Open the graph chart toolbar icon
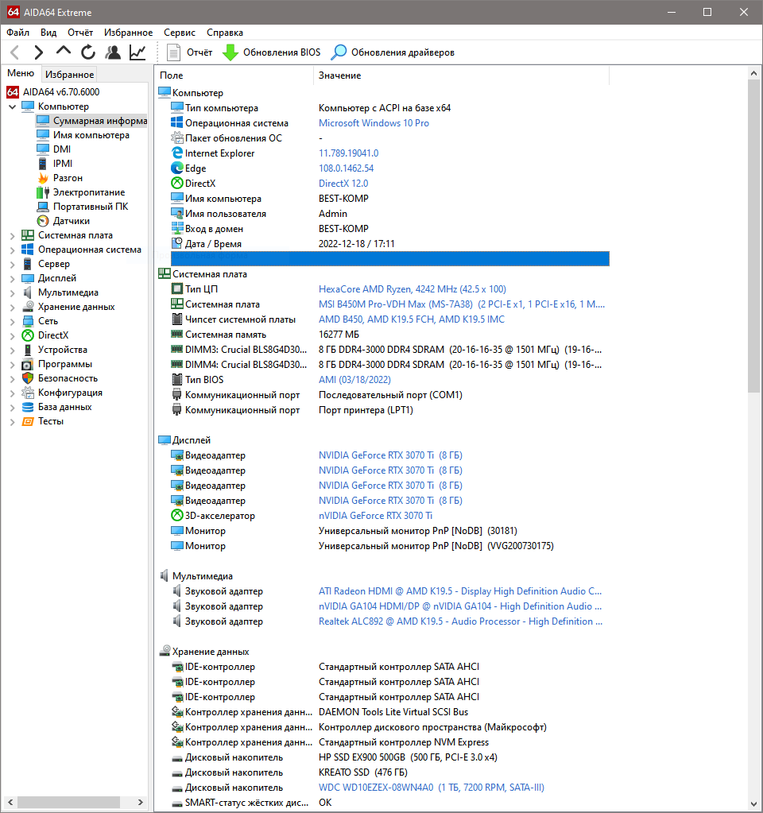The width and height of the screenshot is (763, 813). pos(137,52)
